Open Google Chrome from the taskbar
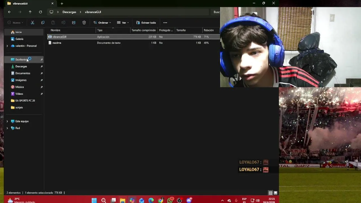361x203 pixels. 160,200
